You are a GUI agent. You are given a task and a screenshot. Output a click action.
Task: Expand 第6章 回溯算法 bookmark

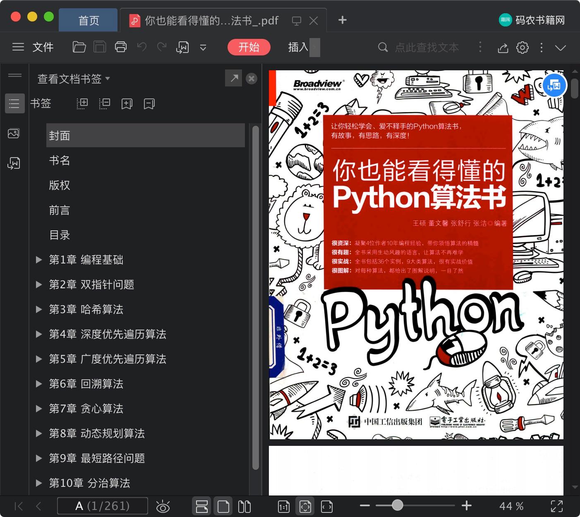click(x=39, y=384)
